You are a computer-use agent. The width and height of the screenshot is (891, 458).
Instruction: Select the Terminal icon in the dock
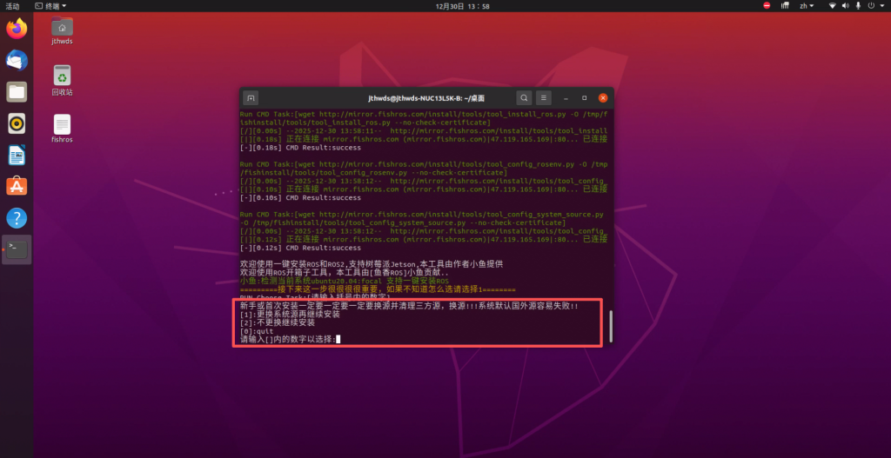pos(17,249)
